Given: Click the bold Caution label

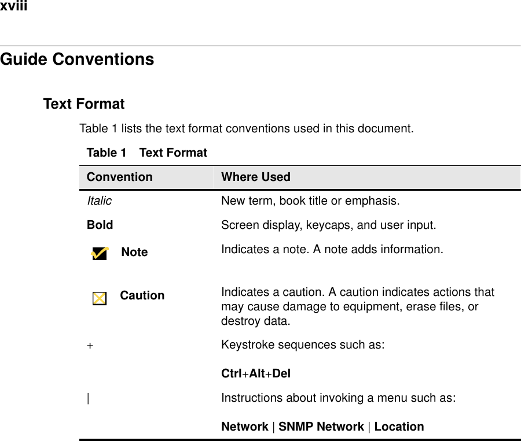Looking at the screenshot, I should pyautogui.click(x=142, y=296).
